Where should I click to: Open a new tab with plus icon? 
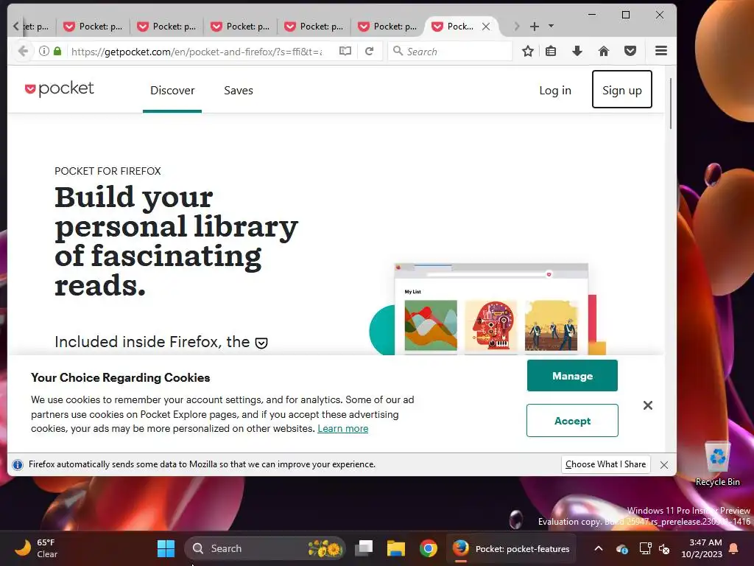tap(535, 27)
